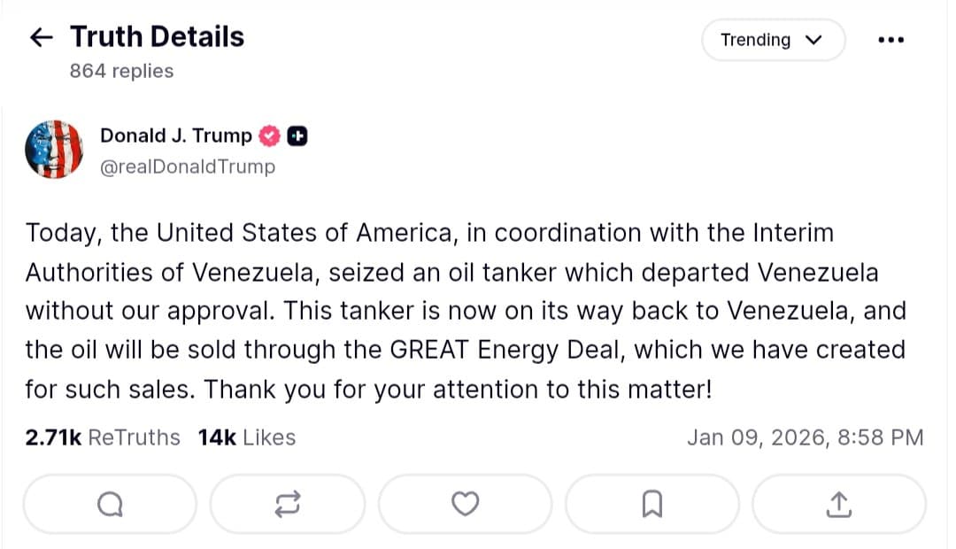Click the verified badge next to Donald J. Trump
The image size is (956, 549).
[269, 135]
